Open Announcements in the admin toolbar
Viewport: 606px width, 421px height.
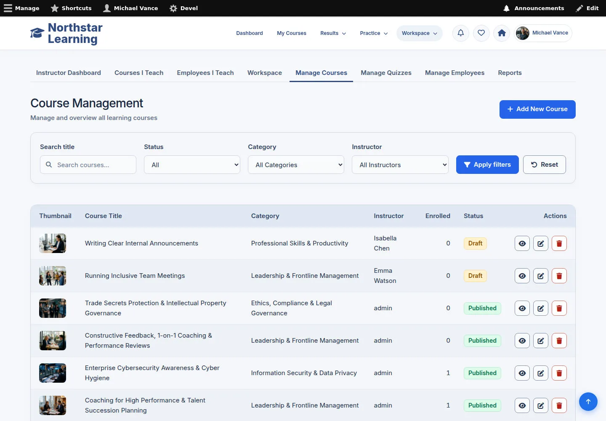click(534, 8)
